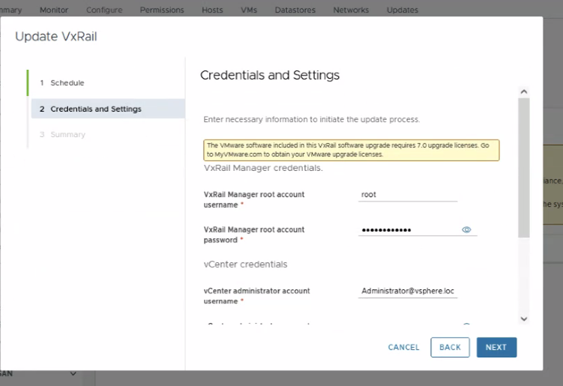The image size is (563, 386).
Task: Open the VMs tab
Action: click(249, 10)
